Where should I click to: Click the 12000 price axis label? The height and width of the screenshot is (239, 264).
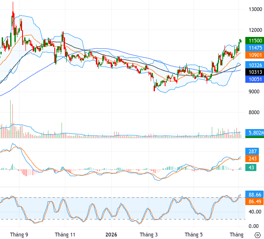pos(255,30)
